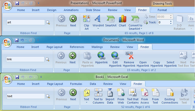This screenshot has height=111, width=195.
Task: Customize Quick Access Toolbar dropdown in PowerPoint
Action: point(39,3)
